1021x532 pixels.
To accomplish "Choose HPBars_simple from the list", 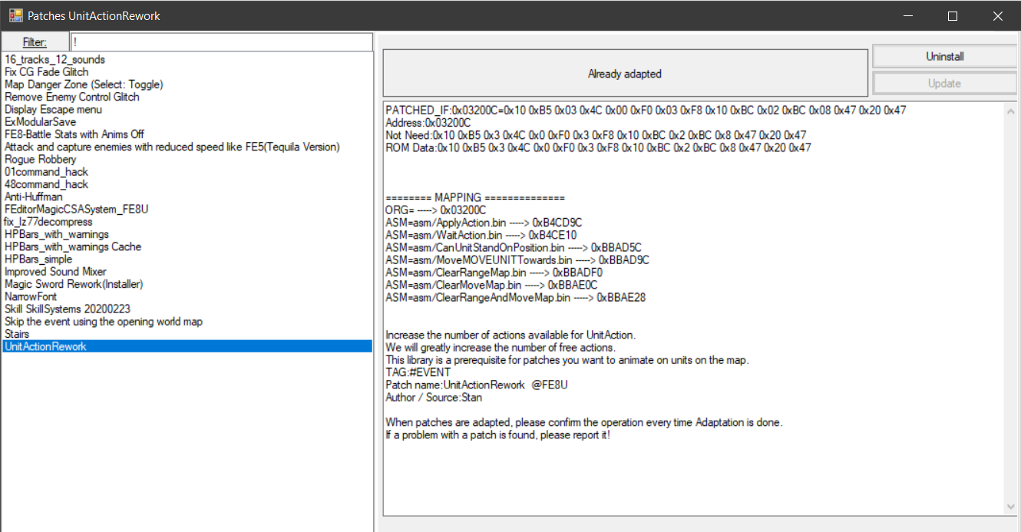I will (38, 259).
